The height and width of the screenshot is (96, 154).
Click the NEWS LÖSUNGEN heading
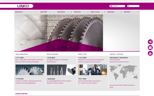click(x=53, y=54)
